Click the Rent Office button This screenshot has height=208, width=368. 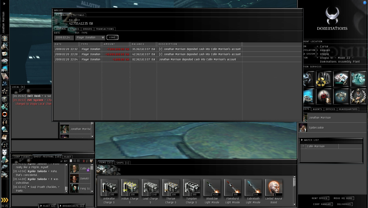tap(320, 198)
